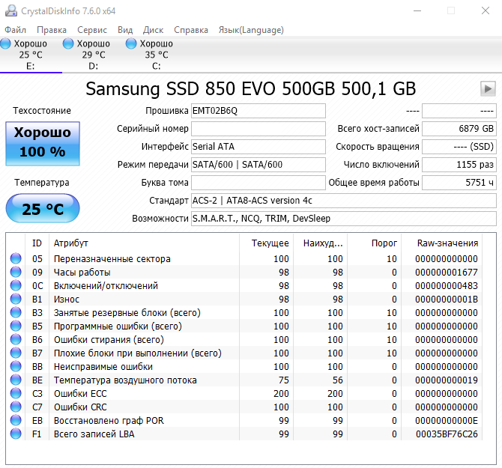Screen dimensions: 502x468
Task: Click the status icon for attribute BB
Action: coord(16,366)
